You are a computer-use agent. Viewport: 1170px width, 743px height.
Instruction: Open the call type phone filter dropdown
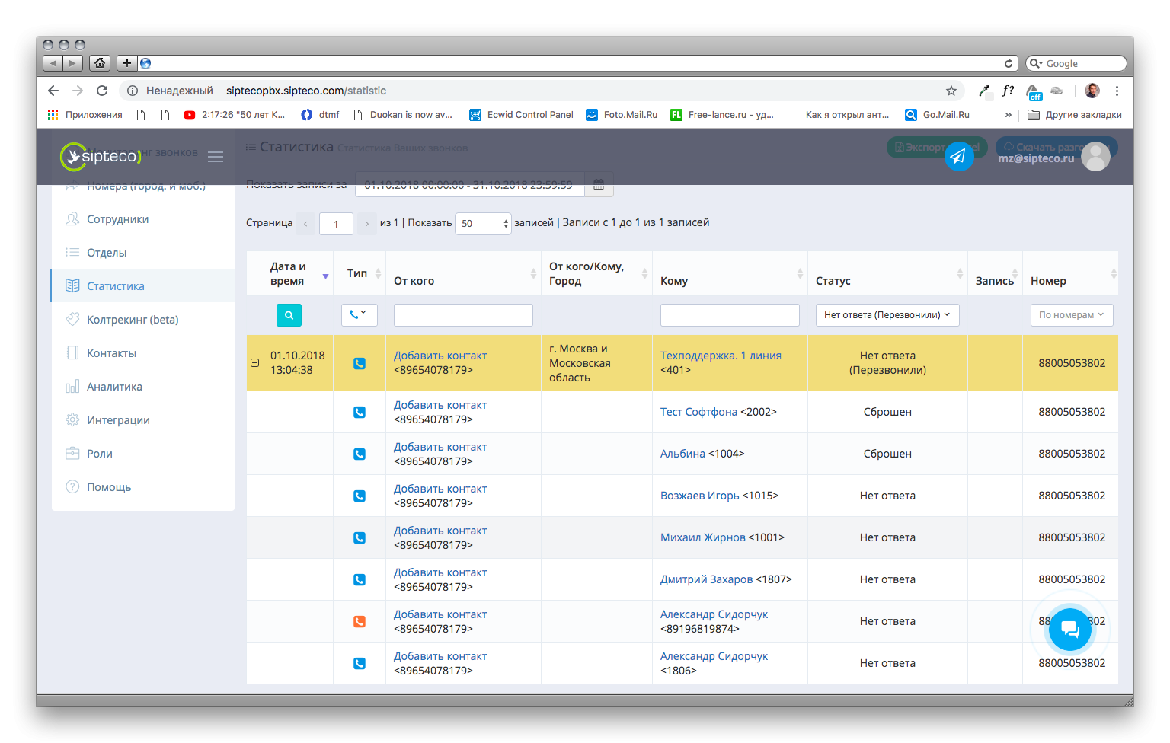point(360,314)
